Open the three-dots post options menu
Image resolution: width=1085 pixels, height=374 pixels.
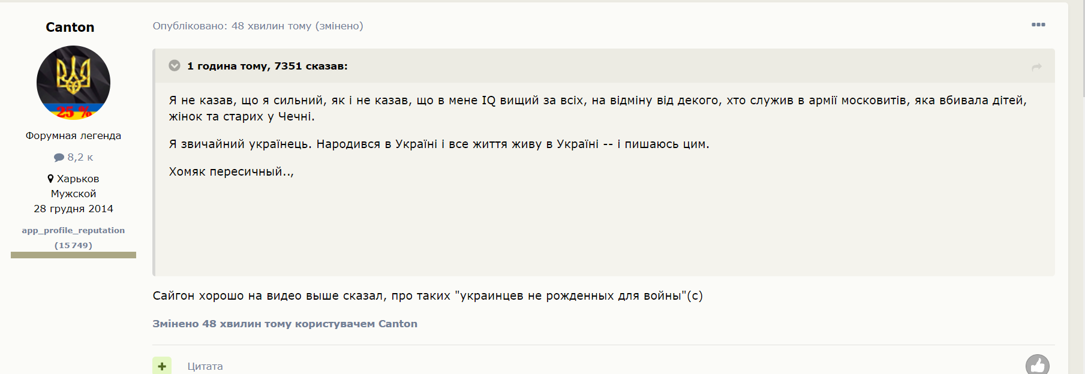tap(1038, 25)
